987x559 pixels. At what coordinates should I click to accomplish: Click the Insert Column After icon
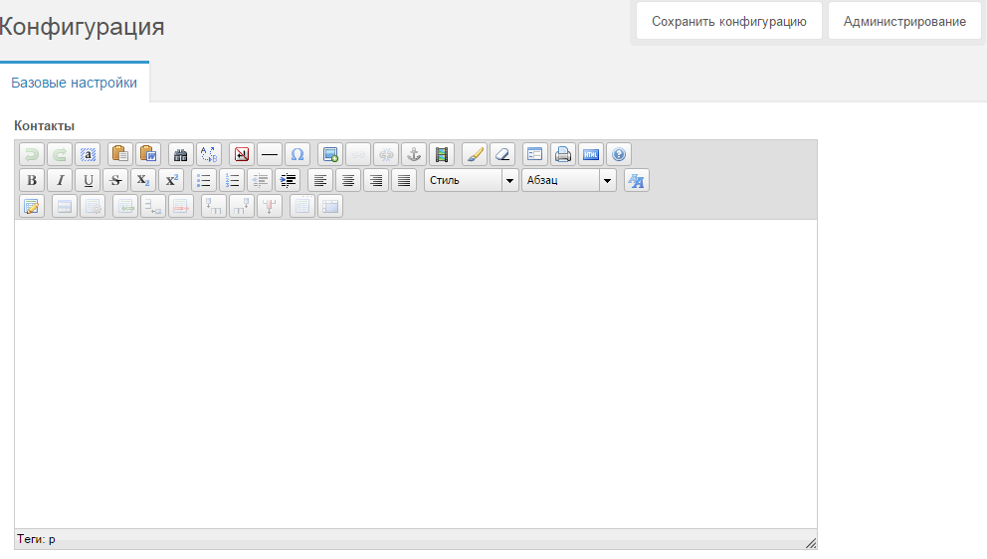click(x=242, y=207)
